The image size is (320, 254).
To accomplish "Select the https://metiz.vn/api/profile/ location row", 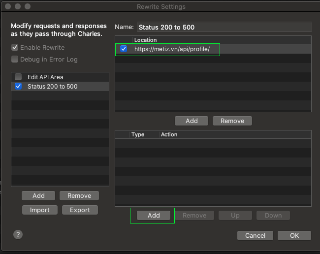I will (213, 49).
